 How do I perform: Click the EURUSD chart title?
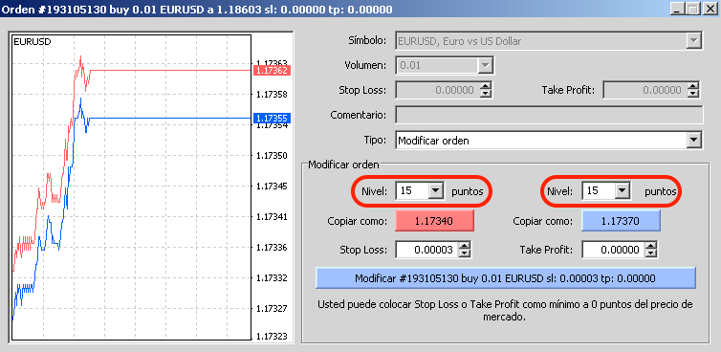click(x=33, y=42)
